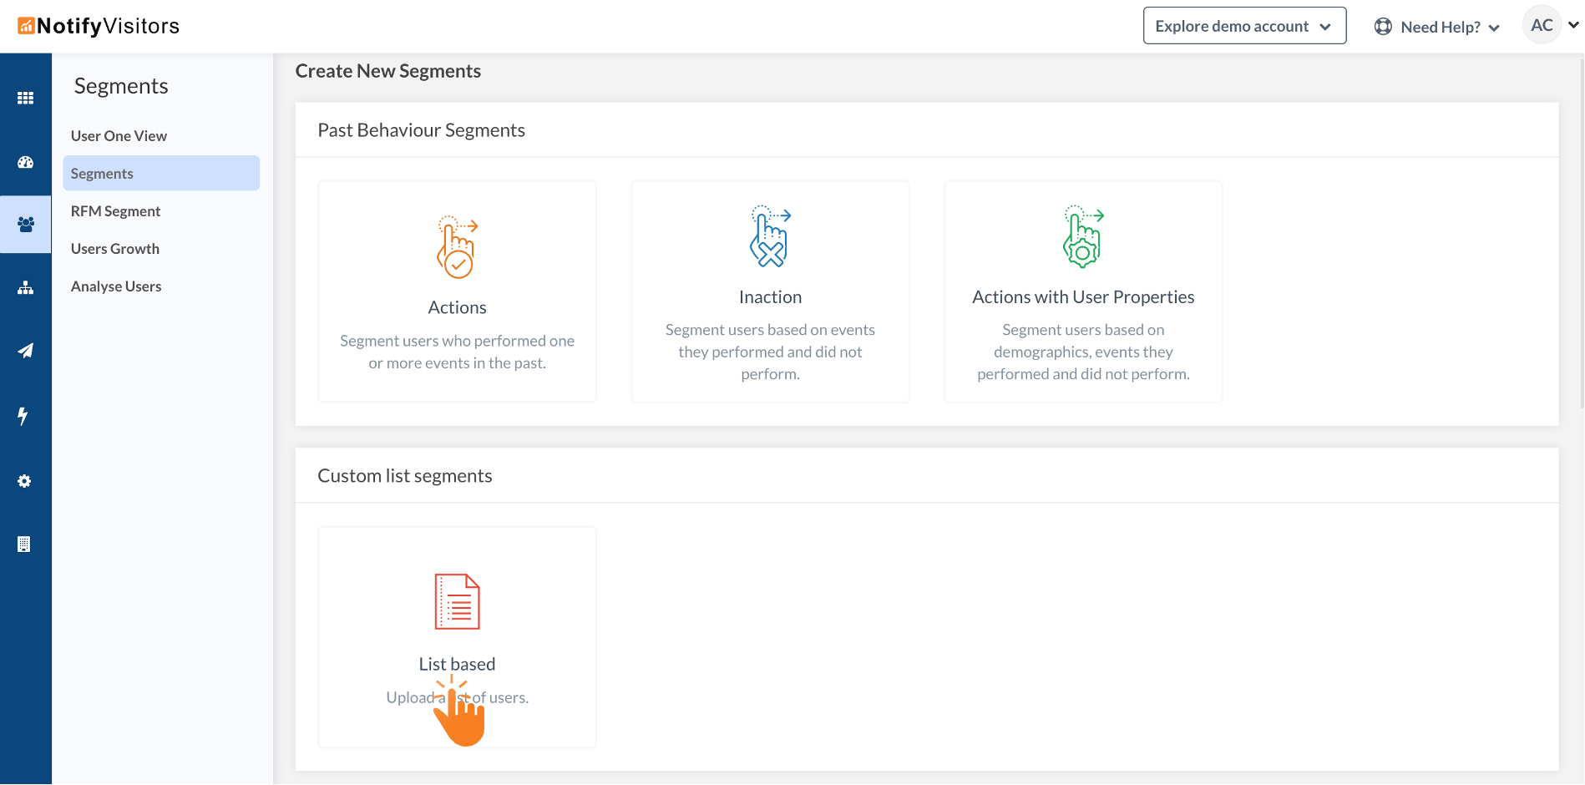Expand the Explore demo account dropdown
This screenshot has width=1585, height=785.
pyautogui.click(x=1243, y=26)
